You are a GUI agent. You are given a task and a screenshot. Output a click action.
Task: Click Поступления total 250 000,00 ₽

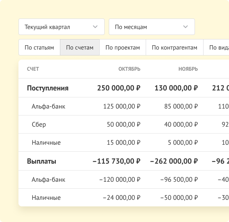click(119, 88)
